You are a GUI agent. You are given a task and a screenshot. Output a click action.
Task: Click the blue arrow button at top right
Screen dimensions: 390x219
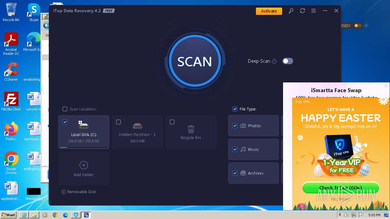tap(366, 26)
